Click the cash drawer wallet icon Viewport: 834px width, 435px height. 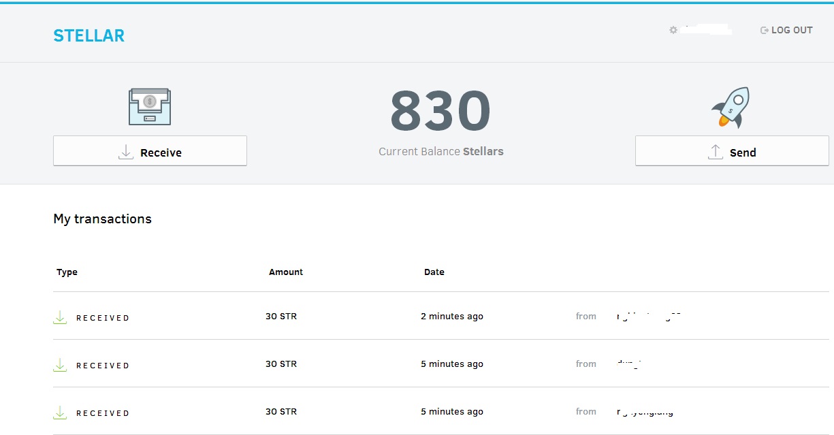(150, 107)
